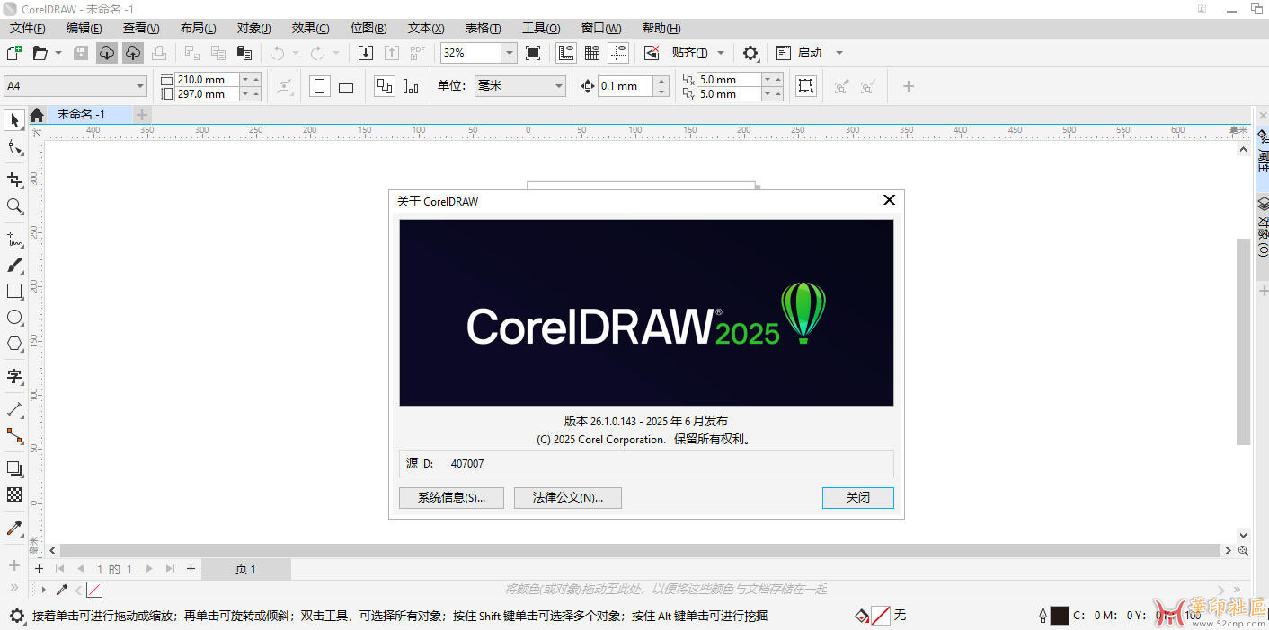Set landscape page orientation

point(346,86)
